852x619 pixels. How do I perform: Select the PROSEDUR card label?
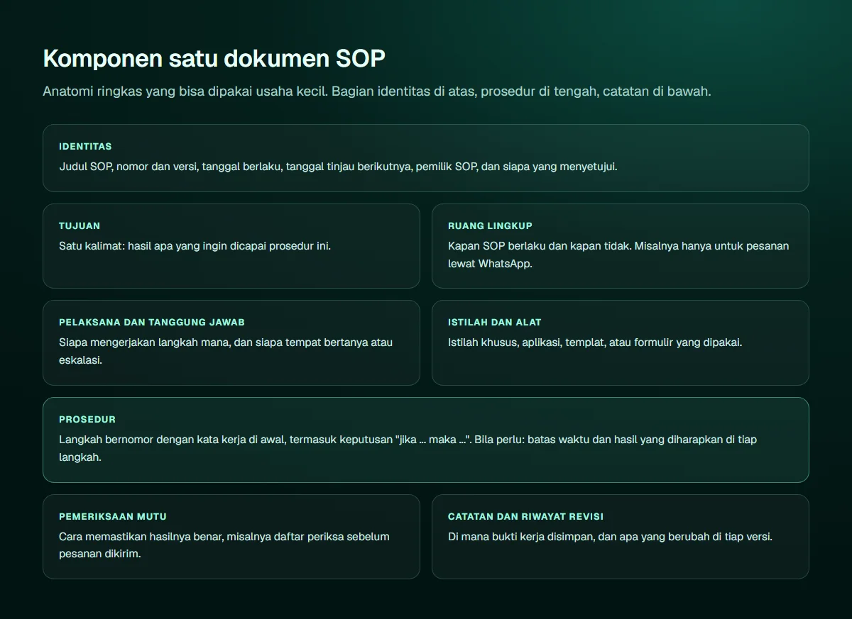[x=87, y=419]
